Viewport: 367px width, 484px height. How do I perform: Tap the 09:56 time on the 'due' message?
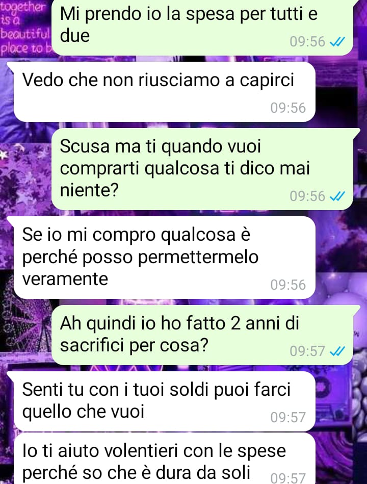click(307, 41)
